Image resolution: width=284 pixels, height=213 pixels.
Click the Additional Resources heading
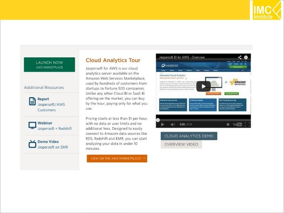[44, 88]
